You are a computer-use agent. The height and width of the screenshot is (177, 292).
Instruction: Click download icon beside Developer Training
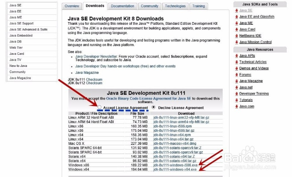[x=237, y=94]
